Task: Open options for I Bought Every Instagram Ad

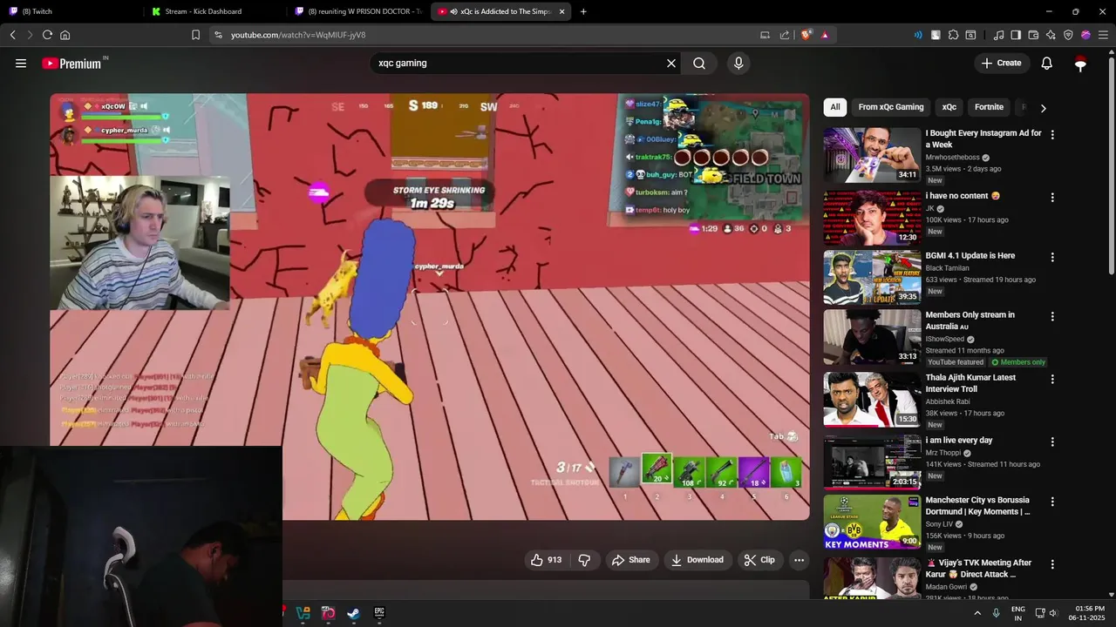Action: coord(1052,135)
